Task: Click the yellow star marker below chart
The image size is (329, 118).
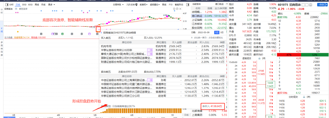Action: click(x=18, y=31)
